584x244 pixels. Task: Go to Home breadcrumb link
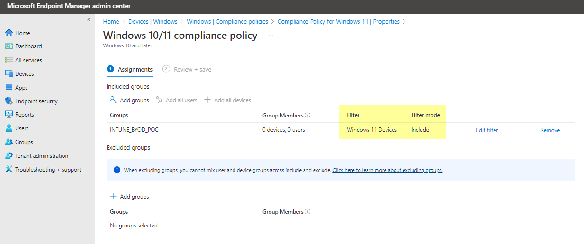coord(111,21)
